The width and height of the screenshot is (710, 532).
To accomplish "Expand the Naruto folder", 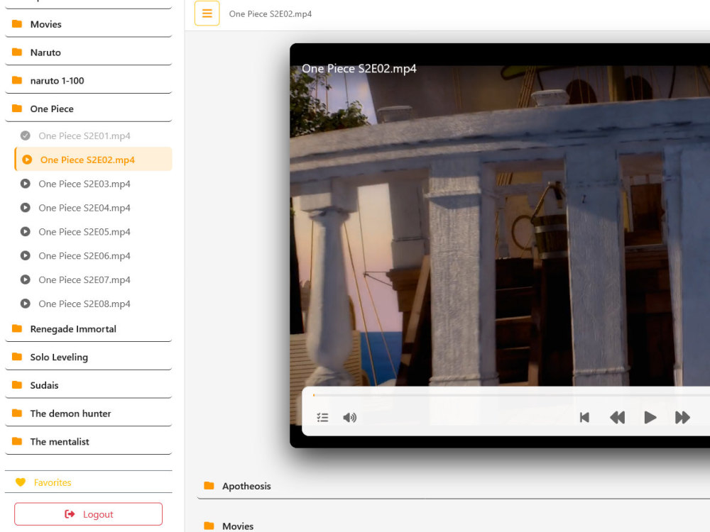I will click(x=88, y=52).
